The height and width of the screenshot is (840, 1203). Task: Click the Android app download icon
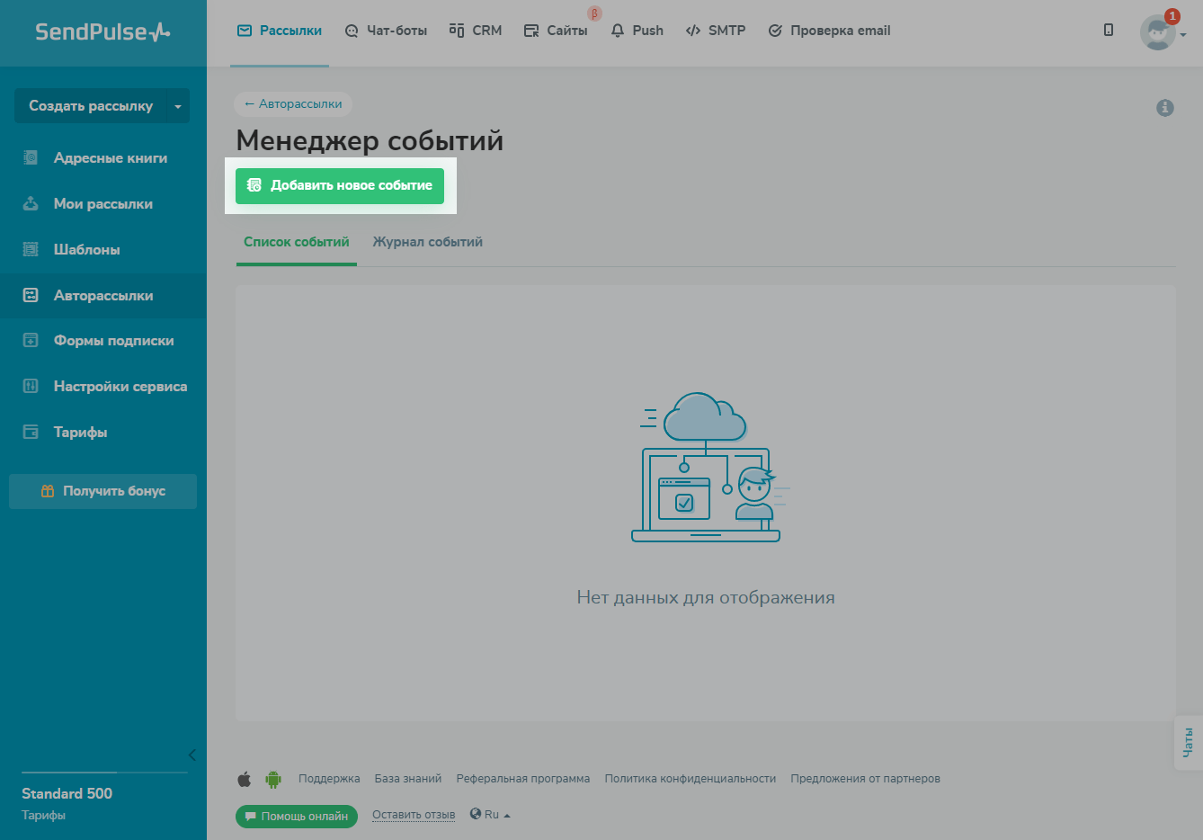pyautogui.click(x=273, y=779)
